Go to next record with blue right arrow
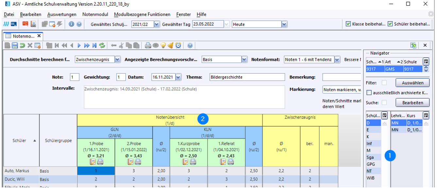Viewport: 438px width, 190px height. pyautogui.click(x=79, y=46)
